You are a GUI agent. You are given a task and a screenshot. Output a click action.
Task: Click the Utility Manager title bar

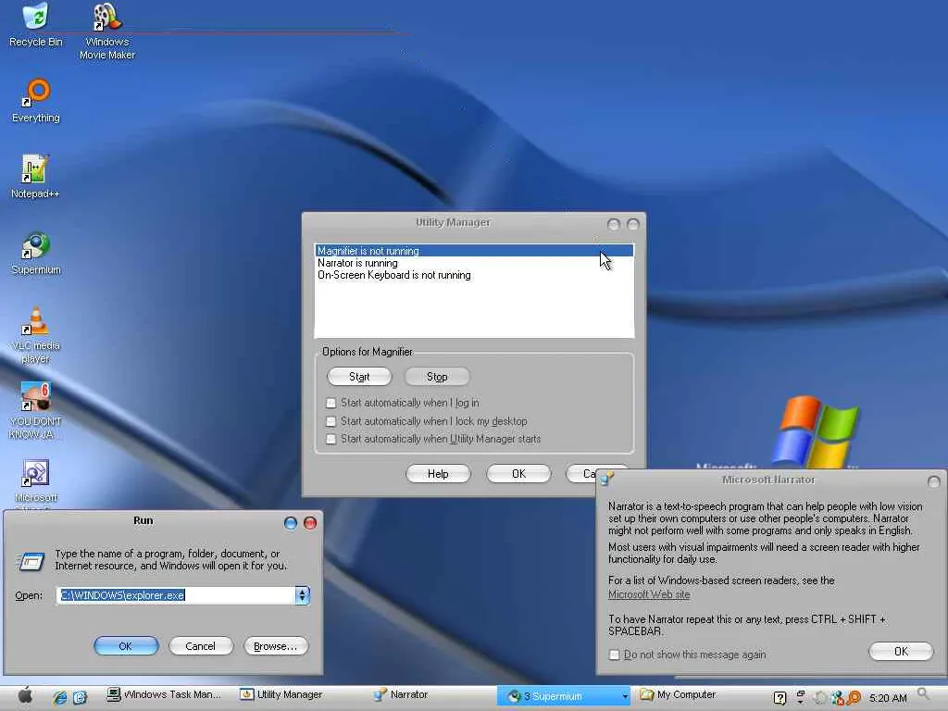tap(453, 222)
